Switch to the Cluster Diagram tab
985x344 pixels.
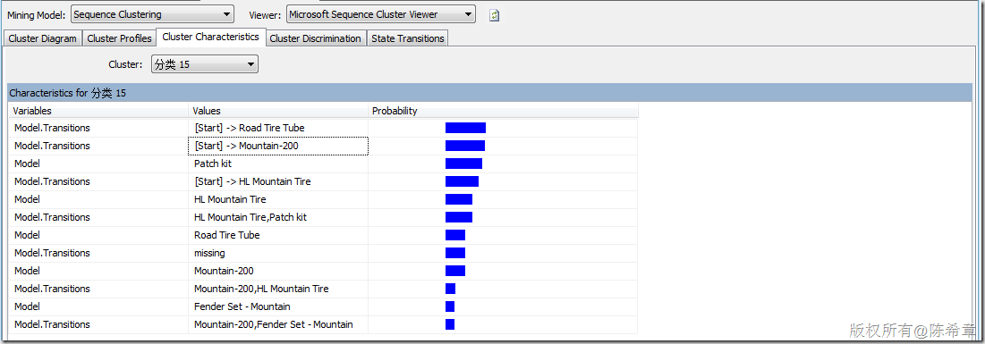click(43, 38)
